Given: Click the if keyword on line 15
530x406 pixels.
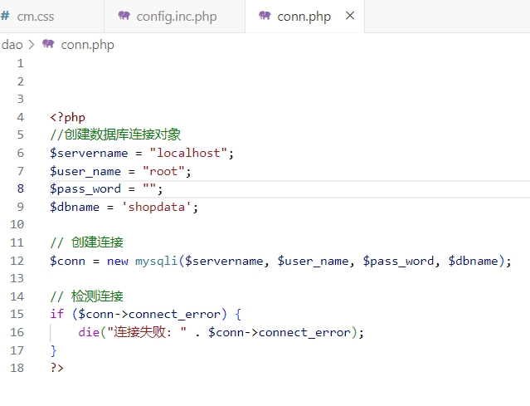Looking at the screenshot, I should click(x=57, y=314).
